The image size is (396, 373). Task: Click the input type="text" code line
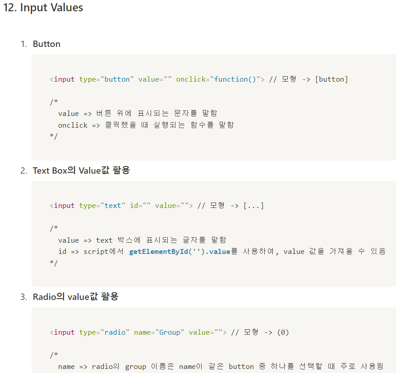pos(157,206)
